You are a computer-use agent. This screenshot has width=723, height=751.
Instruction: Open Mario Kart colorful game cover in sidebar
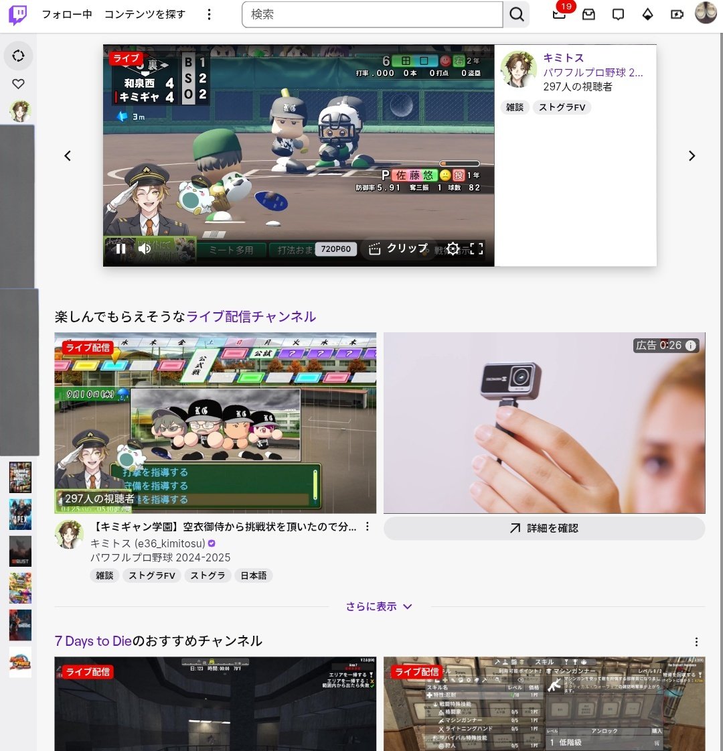coord(20,588)
